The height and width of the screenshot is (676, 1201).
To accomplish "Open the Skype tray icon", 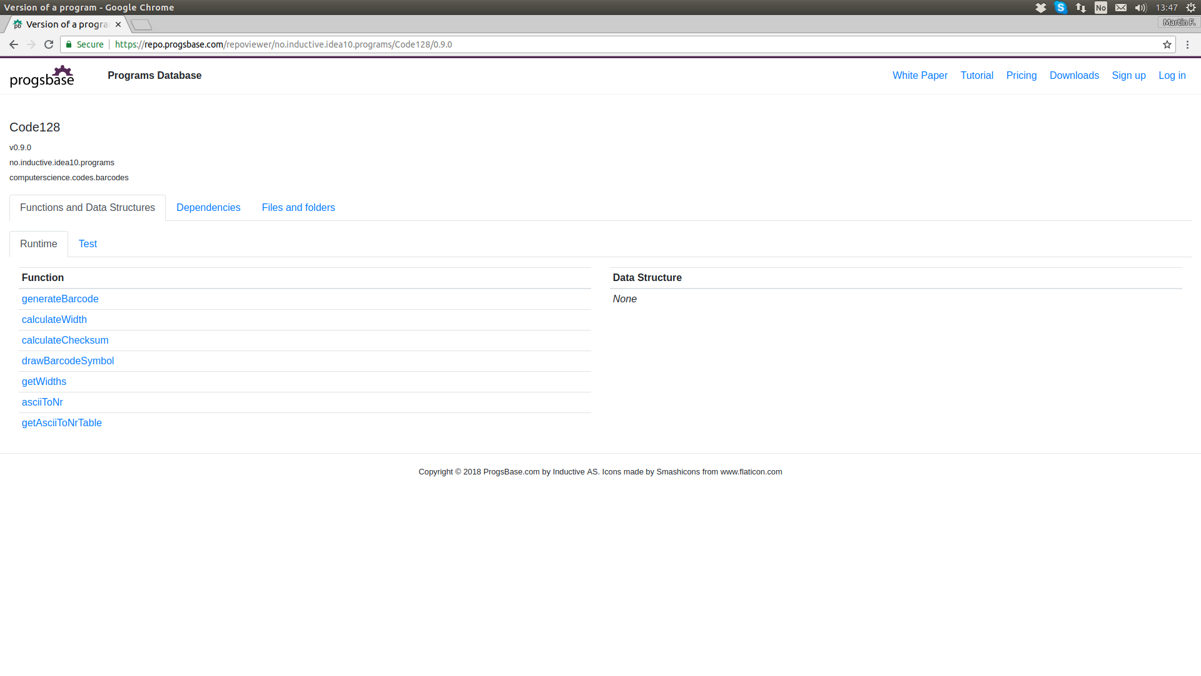I will (x=1061, y=8).
